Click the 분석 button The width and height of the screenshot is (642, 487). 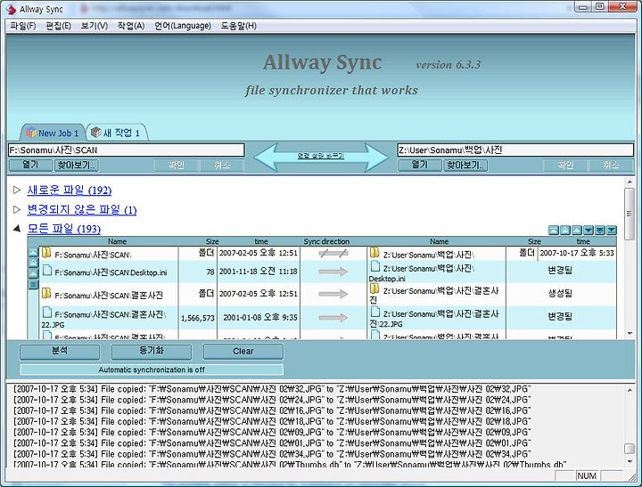[60, 352]
